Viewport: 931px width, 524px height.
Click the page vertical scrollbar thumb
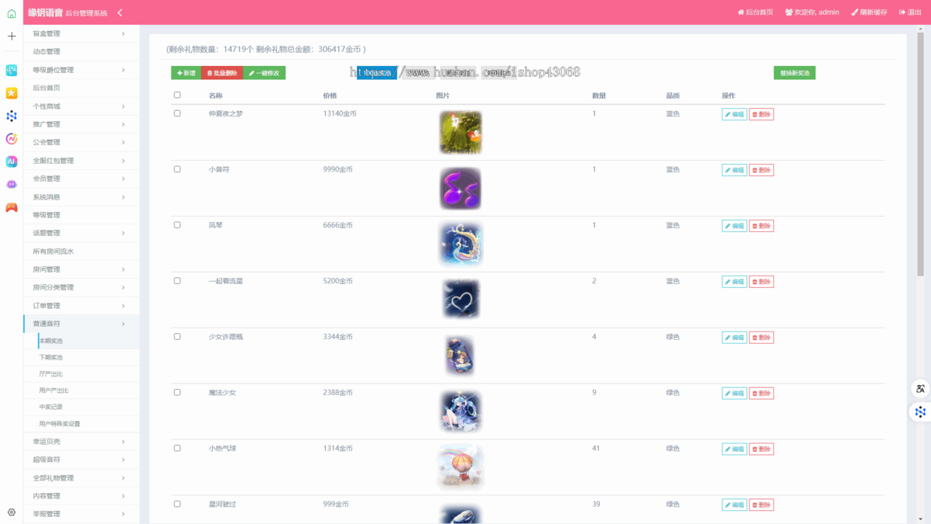coord(920,155)
